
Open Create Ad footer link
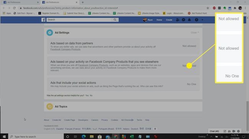(x=57, y=120)
